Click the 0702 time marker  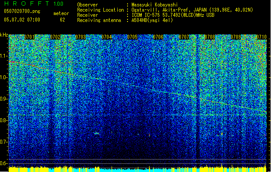[x=55, y=37]
